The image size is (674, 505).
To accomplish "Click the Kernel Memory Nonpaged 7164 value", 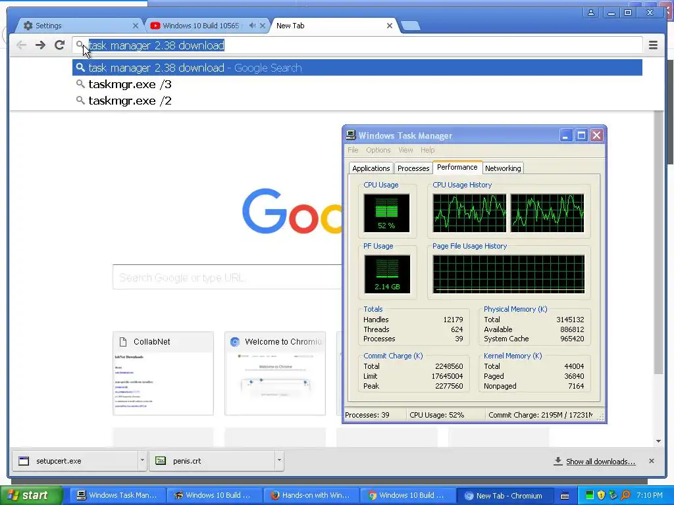I will coord(575,386).
